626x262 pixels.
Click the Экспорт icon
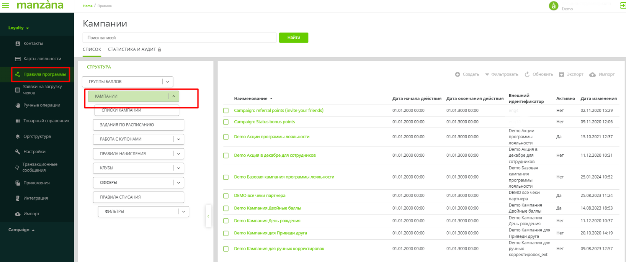[561, 74]
